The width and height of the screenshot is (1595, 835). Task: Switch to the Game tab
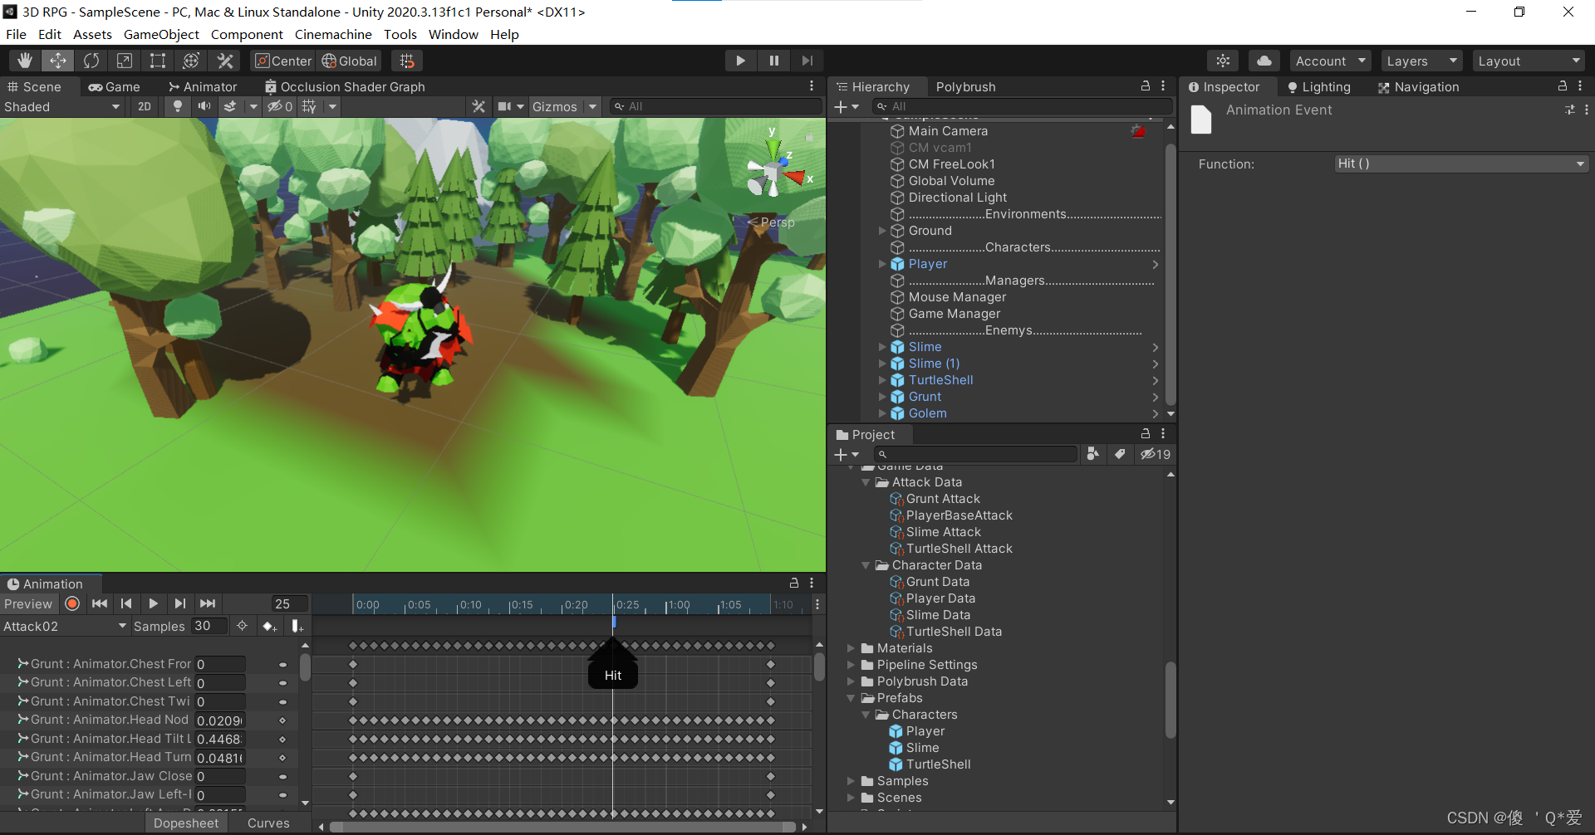115,86
